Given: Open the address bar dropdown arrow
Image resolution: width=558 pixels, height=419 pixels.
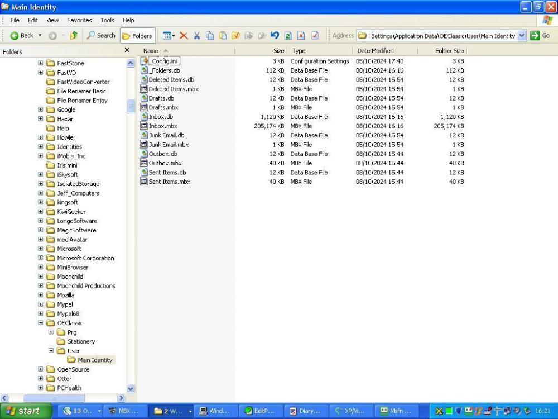Looking at the screenshot, I should (522, 35).
